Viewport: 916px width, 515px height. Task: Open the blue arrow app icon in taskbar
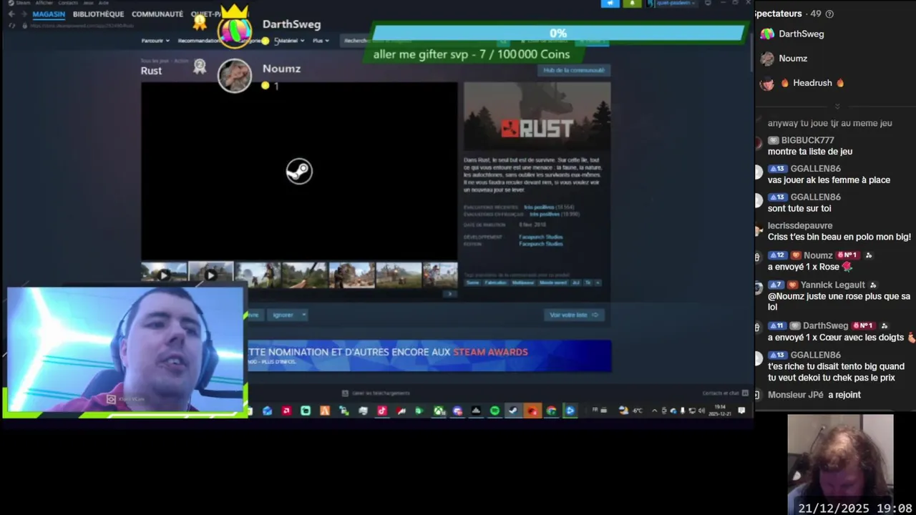(570, 411)
